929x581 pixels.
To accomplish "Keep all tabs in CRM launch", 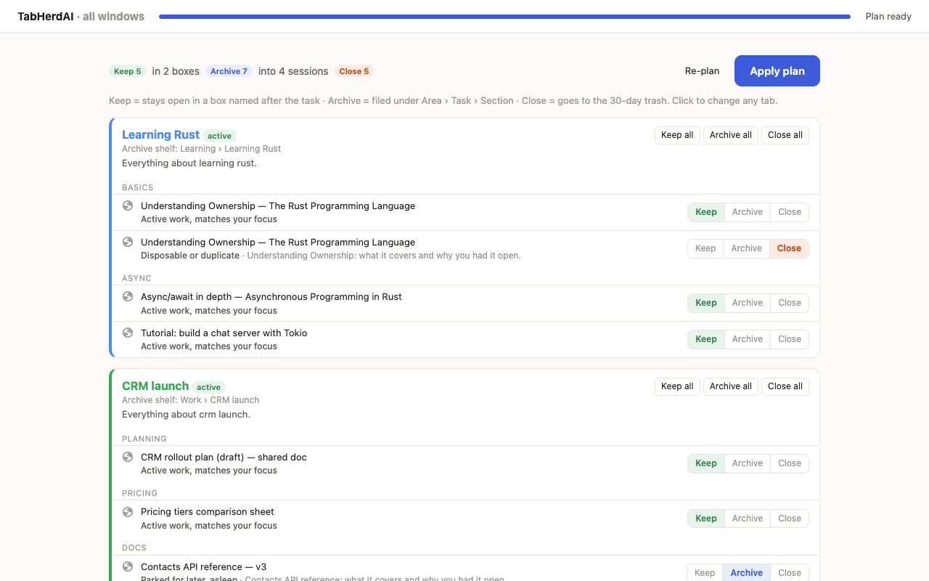I will tap(677, 386).
